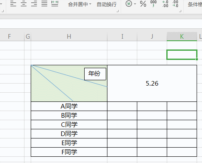The image size is (202, 163).
Task: Select the E同学 cell
Action: [x=69, y=143]
